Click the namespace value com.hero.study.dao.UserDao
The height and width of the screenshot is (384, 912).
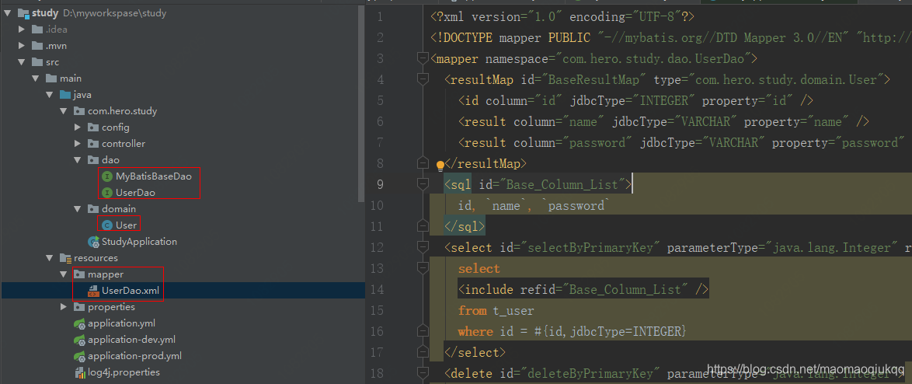(x=654, y=59)
